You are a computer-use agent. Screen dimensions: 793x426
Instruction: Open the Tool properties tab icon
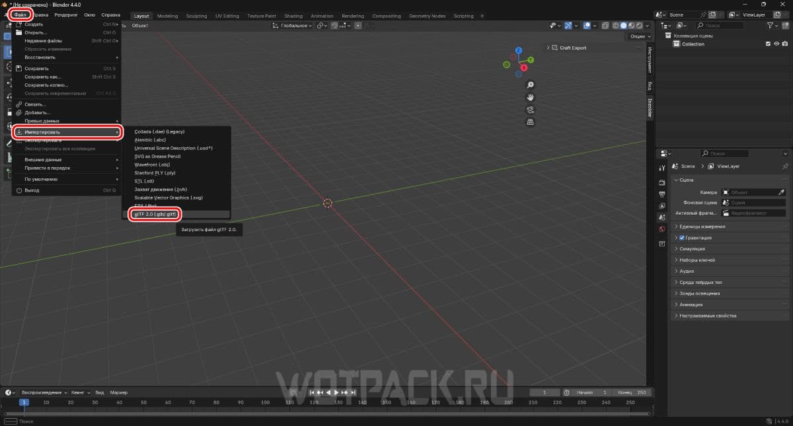[x=662, y=169]
